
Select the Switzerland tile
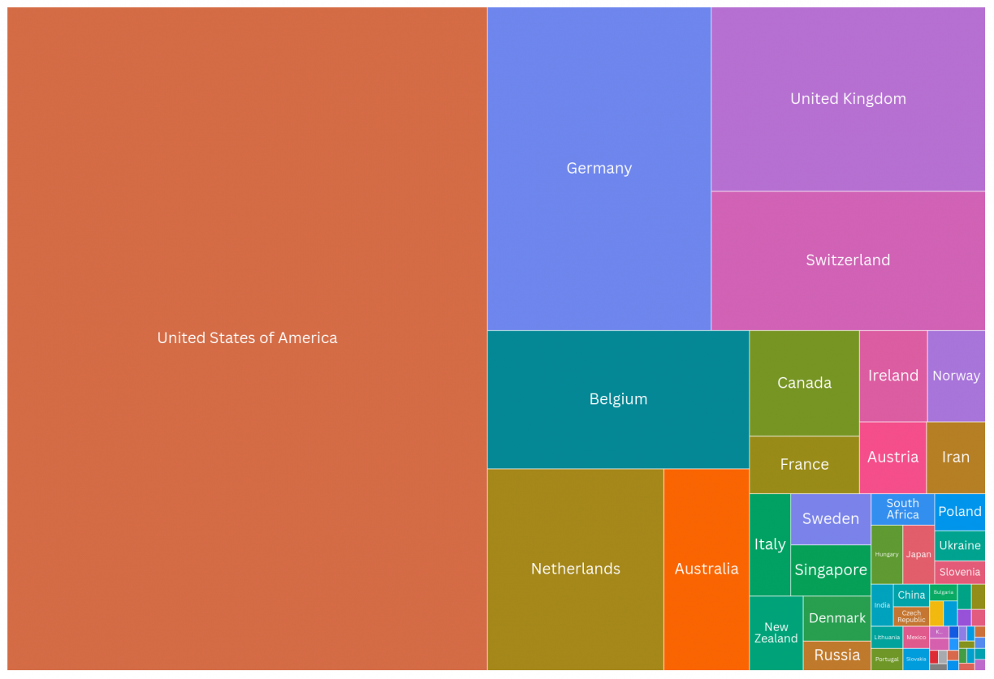click(x=848, y=260)
